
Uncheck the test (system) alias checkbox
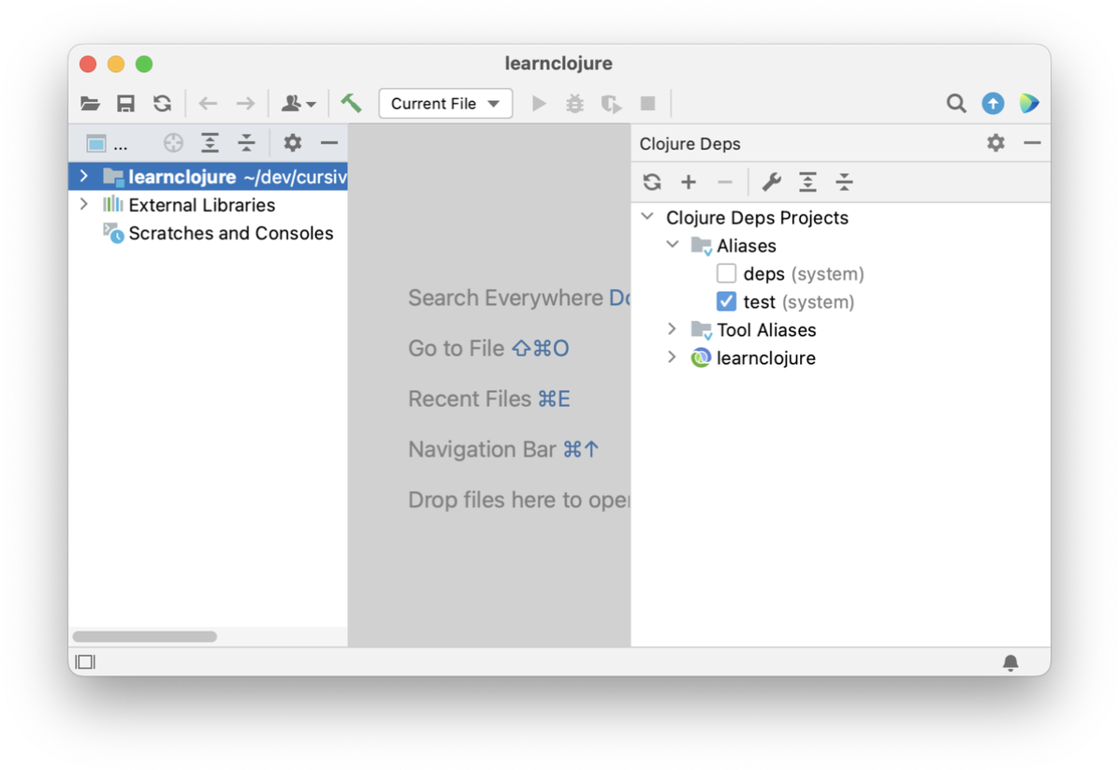[x=726, y=301]
